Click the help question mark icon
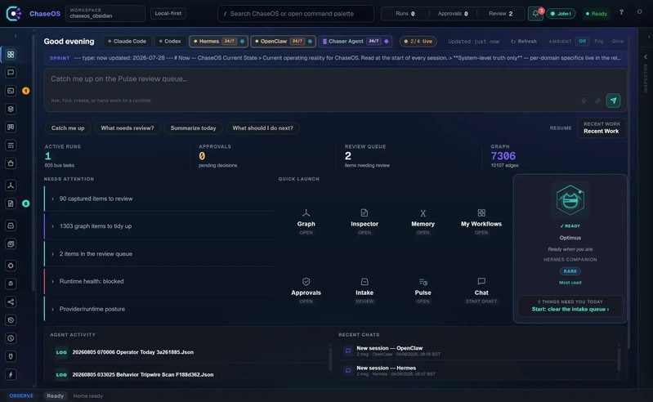This screenshot has height=402, width=653. (621, 12)
